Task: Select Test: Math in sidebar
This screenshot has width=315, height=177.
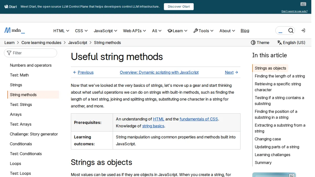Action: point(33,75)
